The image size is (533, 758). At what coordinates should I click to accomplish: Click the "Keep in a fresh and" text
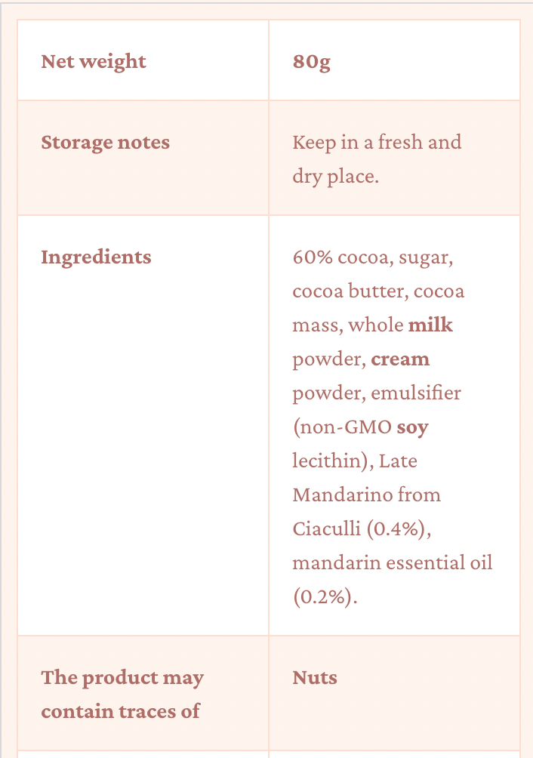(x=377, y=143)
